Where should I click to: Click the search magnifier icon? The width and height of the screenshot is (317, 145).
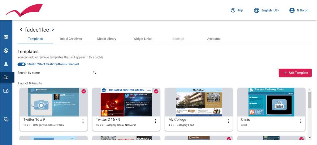pyautogui.click(x=94, y=73)
